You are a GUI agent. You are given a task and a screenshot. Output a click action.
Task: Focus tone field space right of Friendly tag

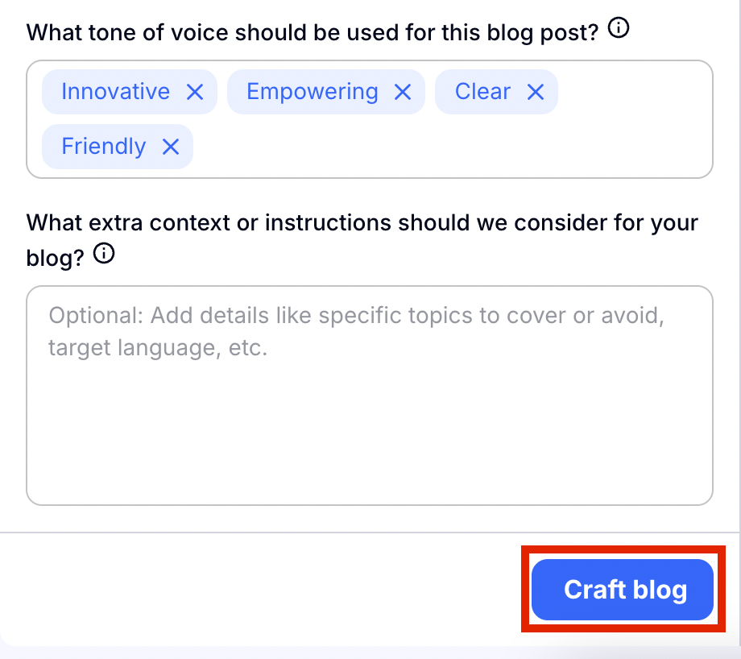click(x=443, y=147)
